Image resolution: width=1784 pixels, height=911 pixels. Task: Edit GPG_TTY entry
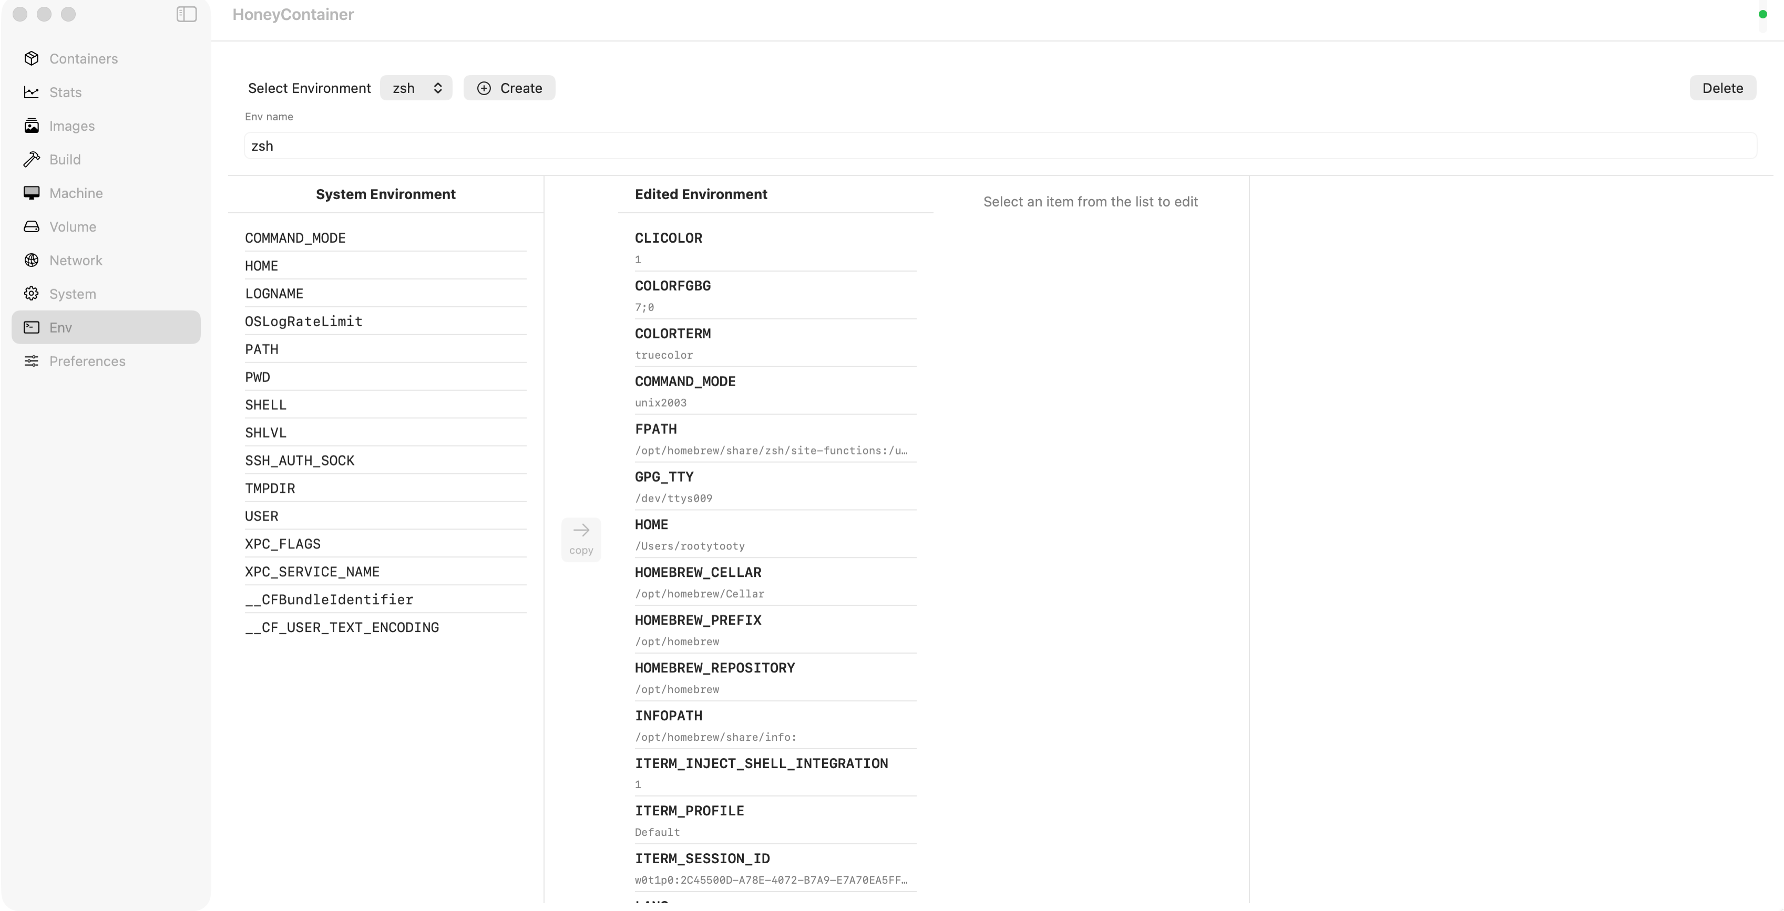point(776,486)
